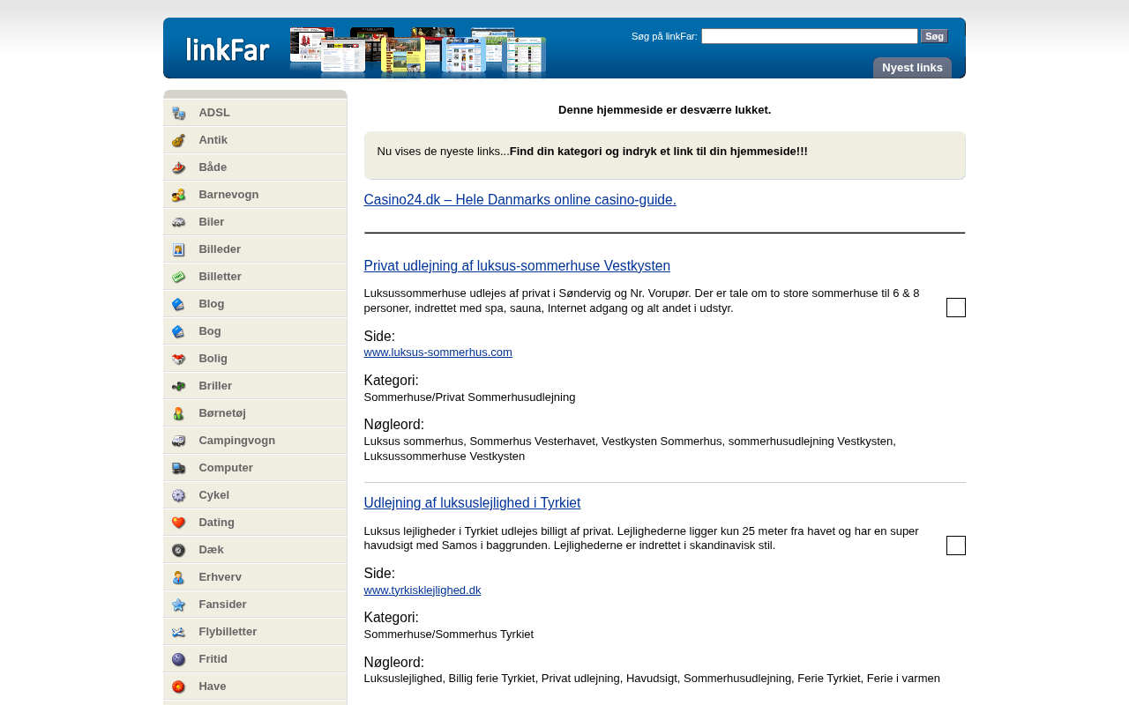The height and width of the screenshot is (705, 1129).
Task: Click thumbnail box beside luksus-sommerhuse description
Action: coord(956,308)
